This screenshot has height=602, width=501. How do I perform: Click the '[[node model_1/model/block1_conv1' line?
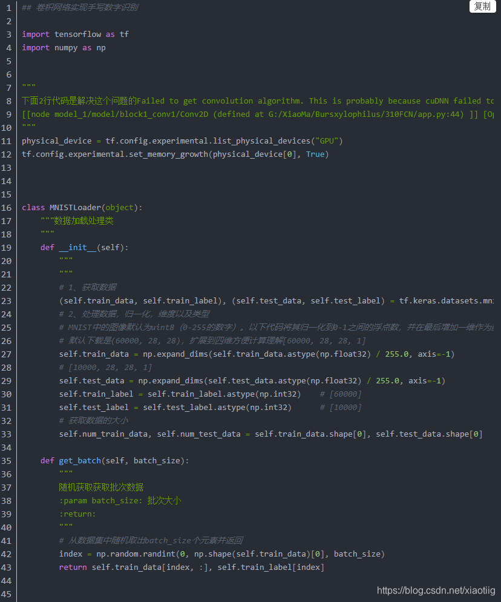click(x=258, y=114)
